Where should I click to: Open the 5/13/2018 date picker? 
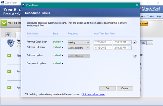[x=103, y=48]
